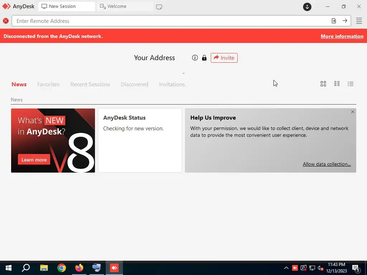This screenshot has width=367, height=275.
Task: Open the Recent Sessions tab
Action: pyautogui.click(x=90, y=85)
